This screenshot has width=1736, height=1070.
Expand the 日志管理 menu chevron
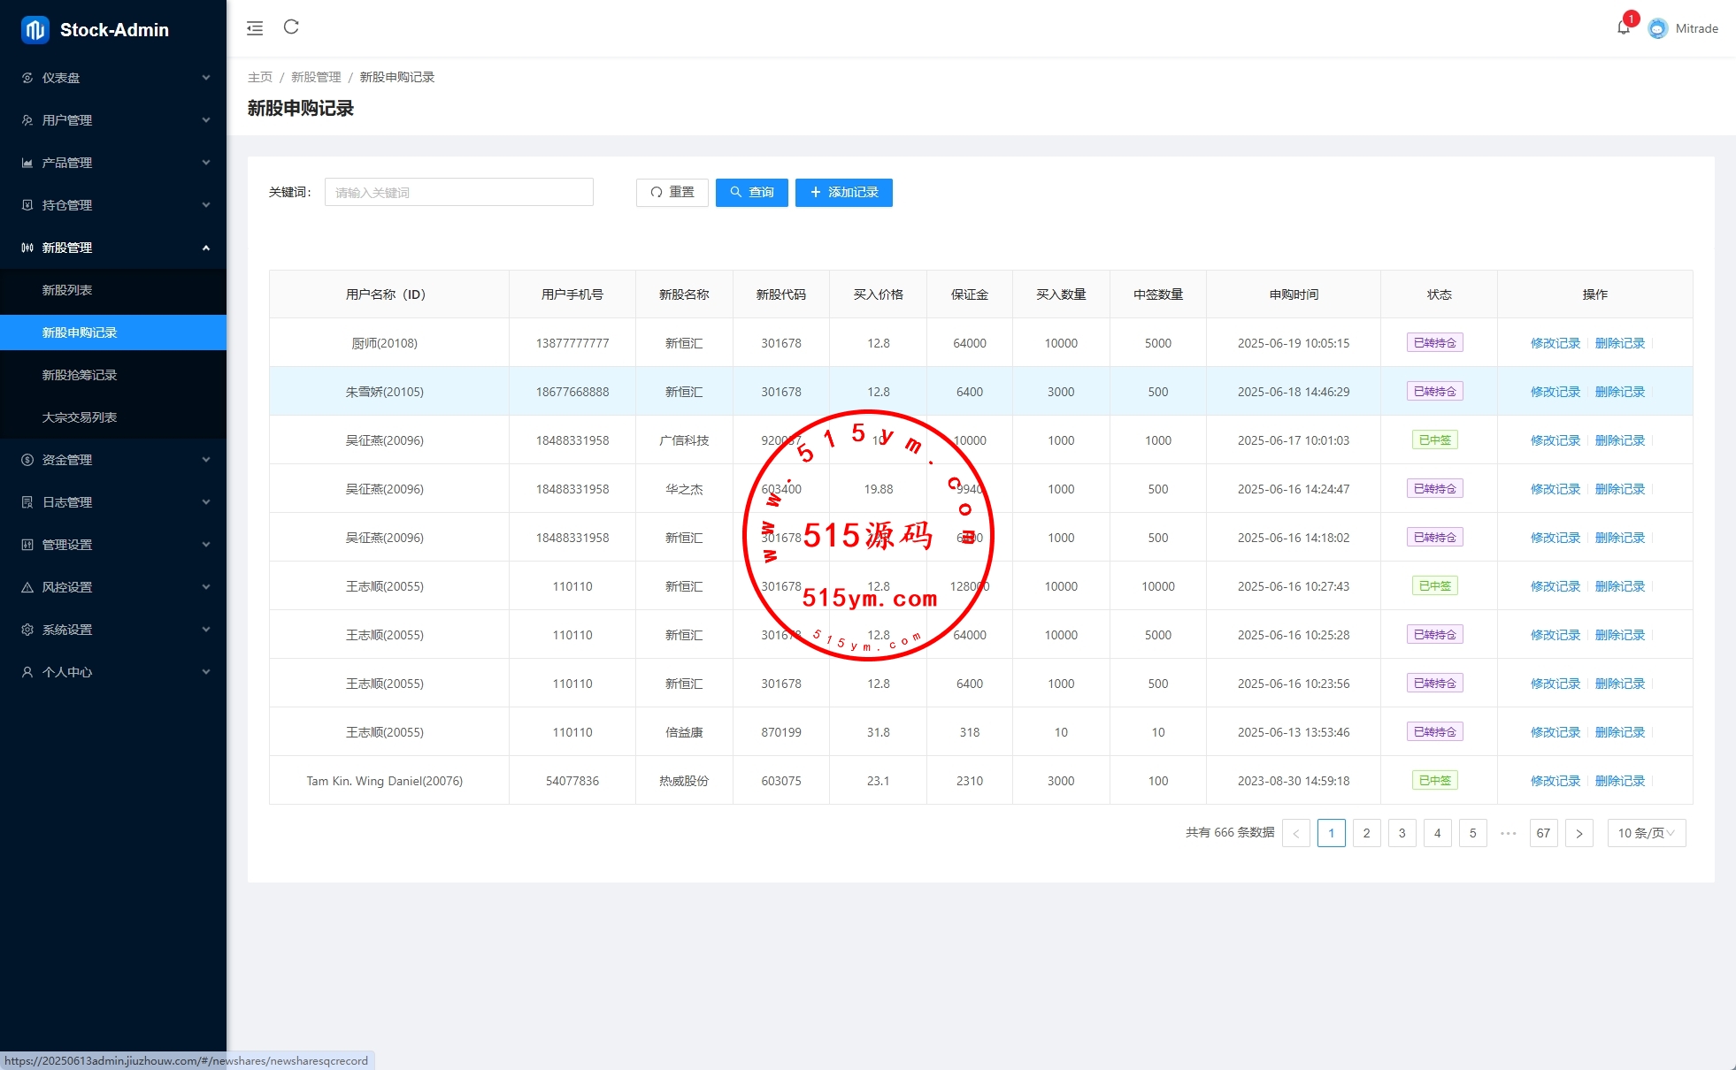tap(206, 502)
